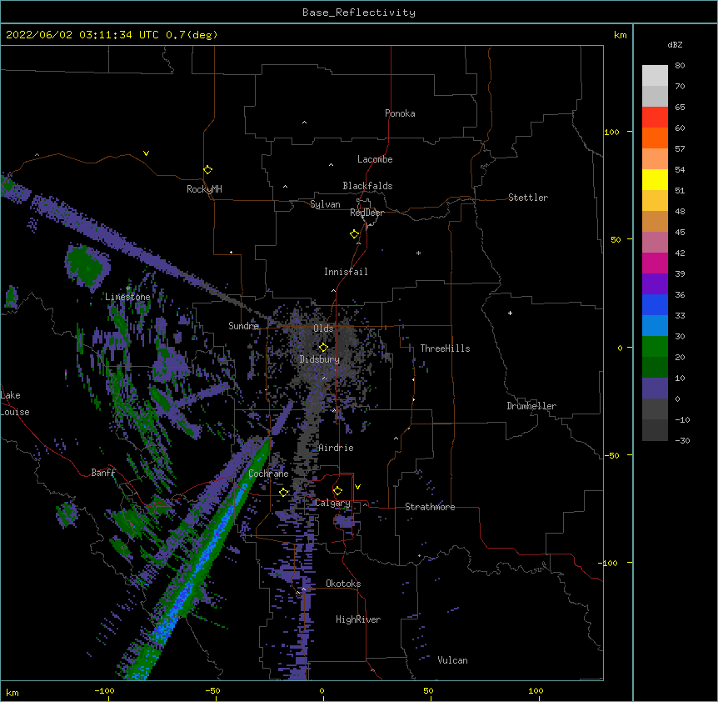Click the Airdrie city label
Image resolution: width=718 pixels, height=702 pixels.
point(336,448)
